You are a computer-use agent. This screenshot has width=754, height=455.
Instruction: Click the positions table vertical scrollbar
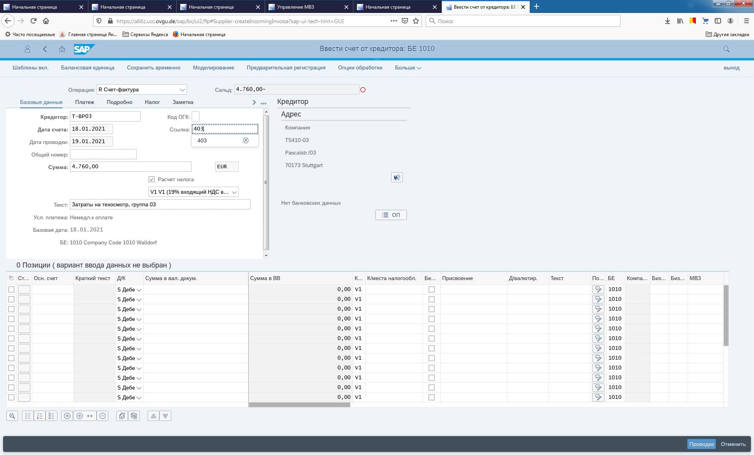[x=726, y=315]
